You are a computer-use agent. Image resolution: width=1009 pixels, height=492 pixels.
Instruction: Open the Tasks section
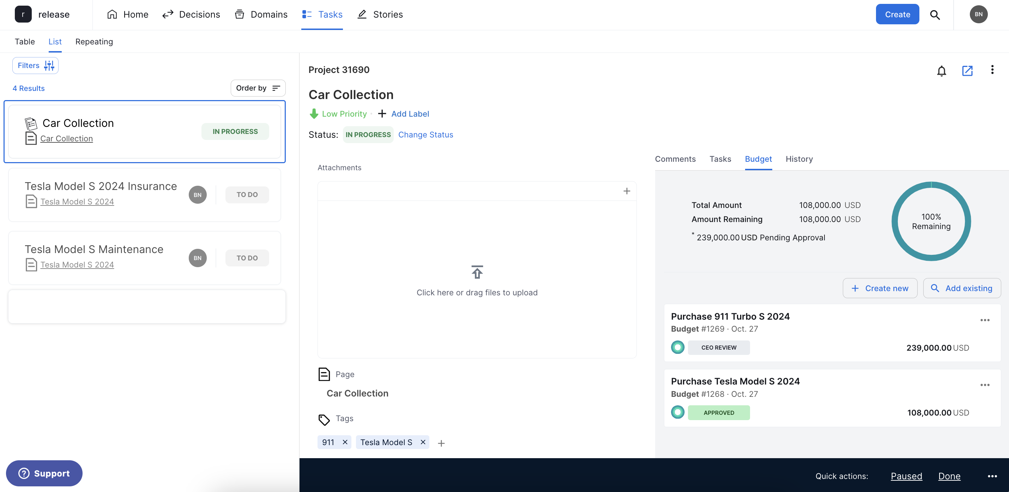coord(322,14)
